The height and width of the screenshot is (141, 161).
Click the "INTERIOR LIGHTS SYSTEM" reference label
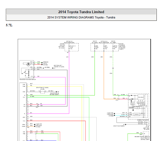[45, 63]
